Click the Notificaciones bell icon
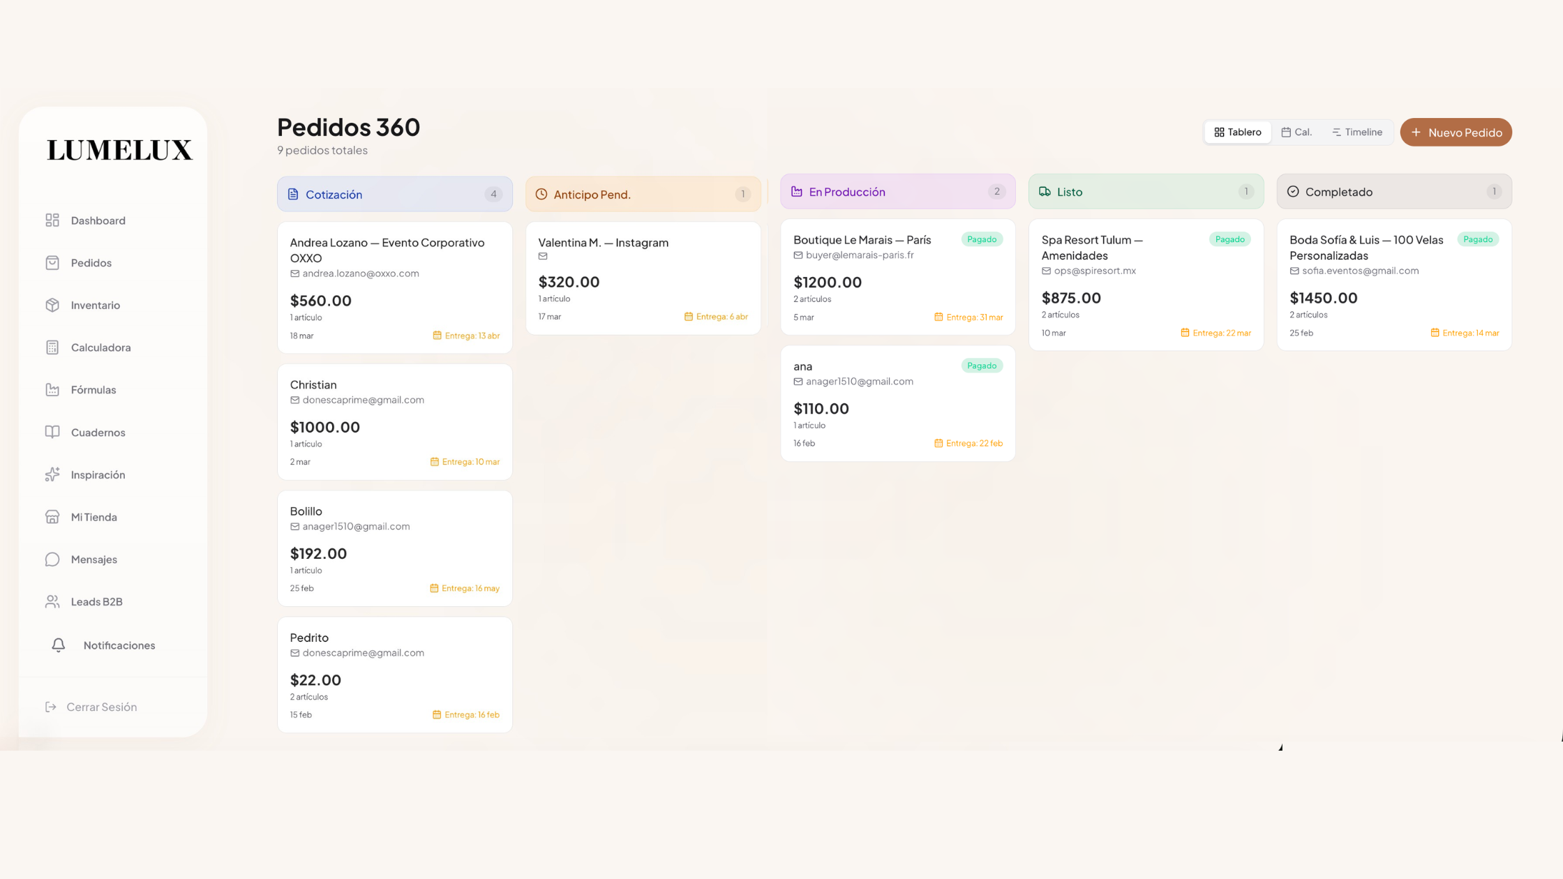 [x=59, y=645]
